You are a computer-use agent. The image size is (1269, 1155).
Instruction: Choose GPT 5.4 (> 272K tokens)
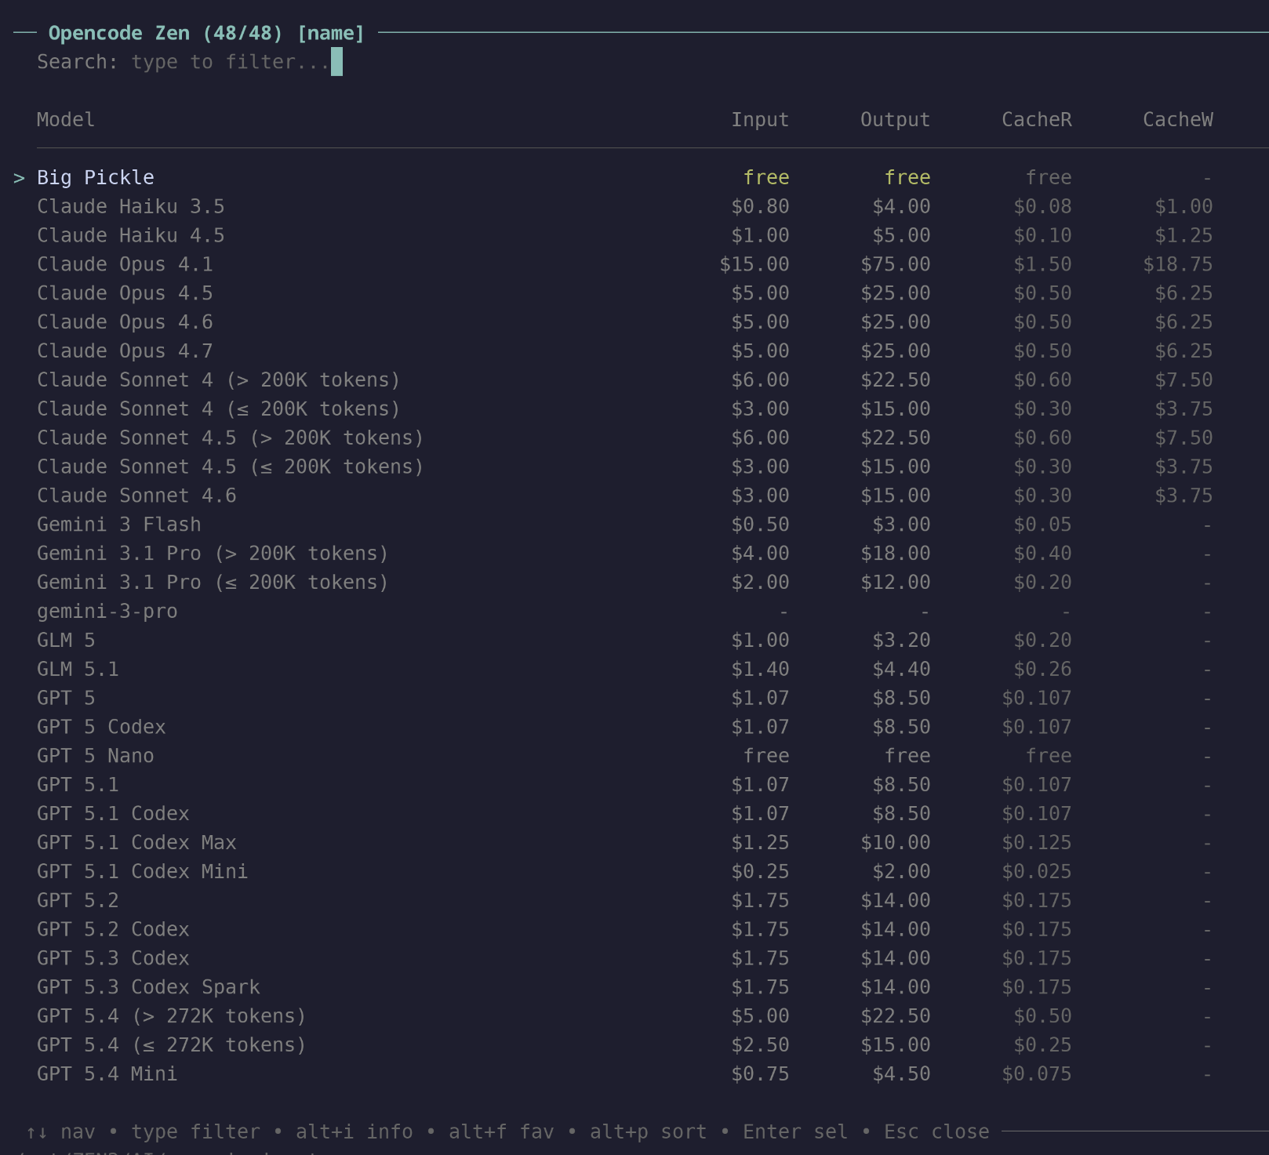tap(624, 1016)
